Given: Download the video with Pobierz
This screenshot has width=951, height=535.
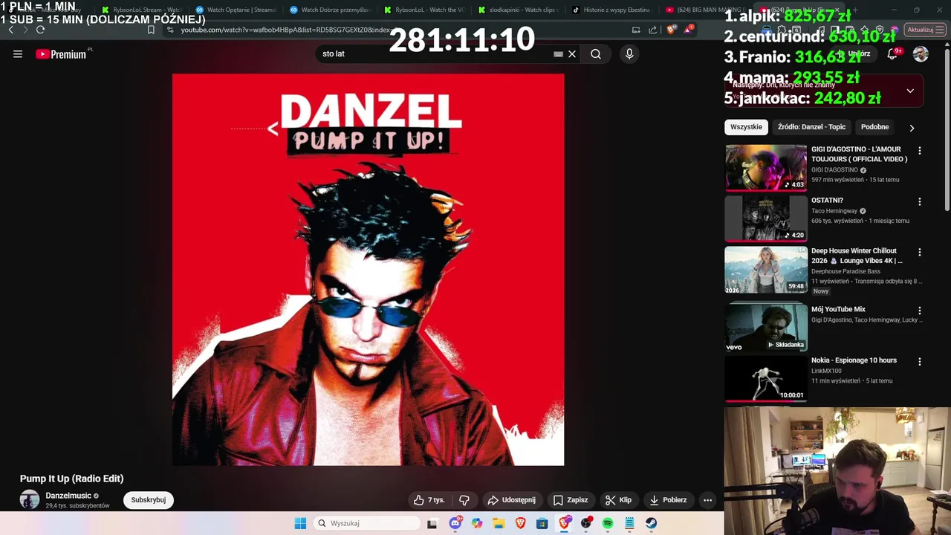Looking at the screenshot, I should [x=668, y=500].
